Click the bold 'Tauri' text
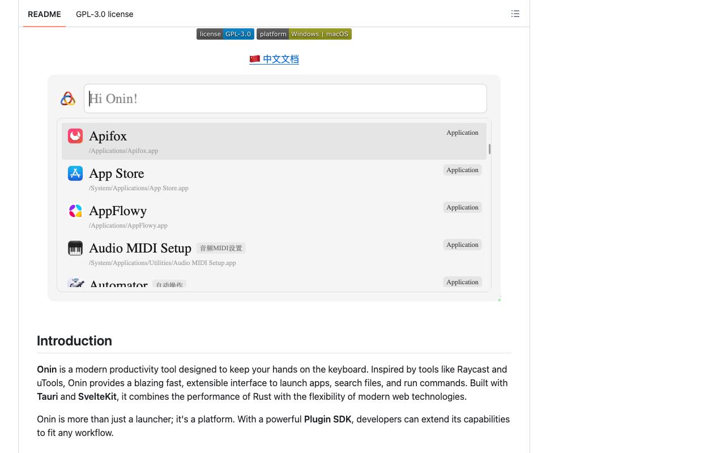The height and width of the screenshot is (453, 725). (48, 396)
